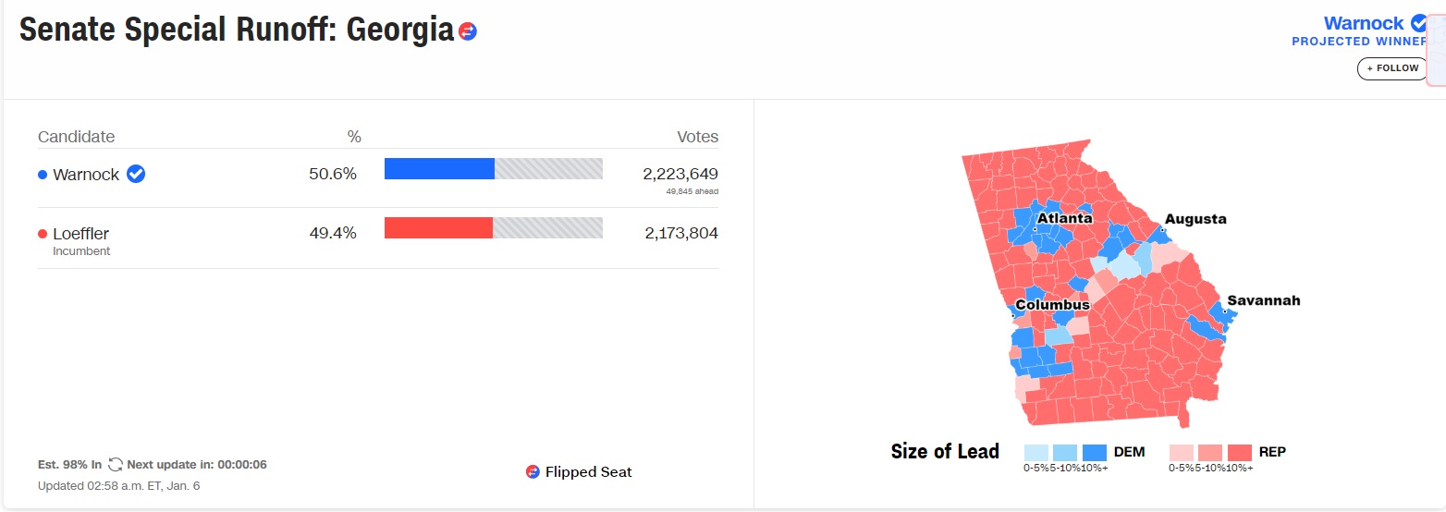This screenshot has width=1446, height=512.
Task: Click the darkest DEM 10%+ legend swatch
Action: 1095,453
